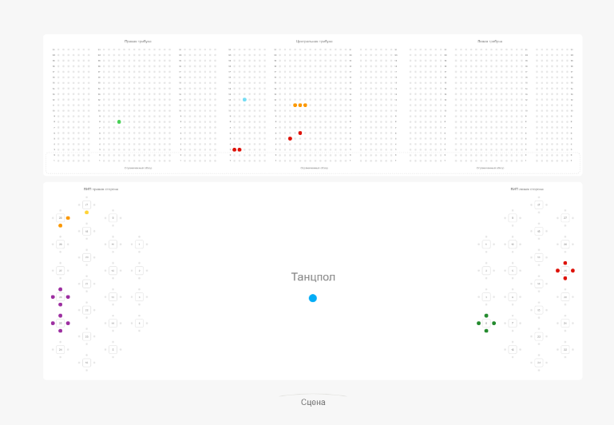
Task: Choose the yellow seat below table 17
Action: coord(86,212)
